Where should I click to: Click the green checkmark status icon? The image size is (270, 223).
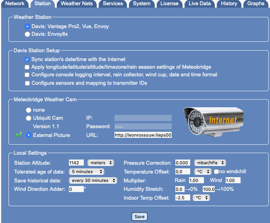pos(18,135)
